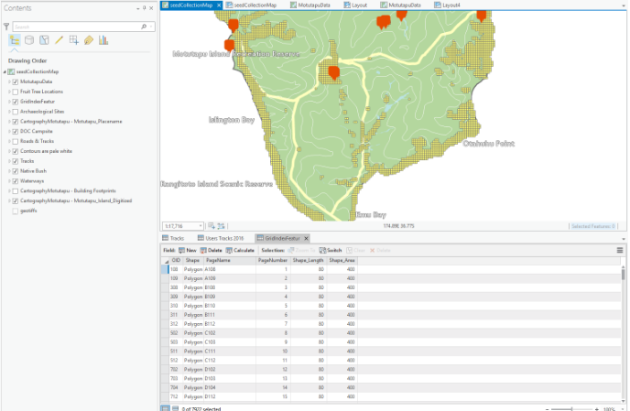Viewport: 630px width, 411px height.
Task: Enable the Fruit Tree Locations layer
Action: pyautogui.click(x=16, y=92)
